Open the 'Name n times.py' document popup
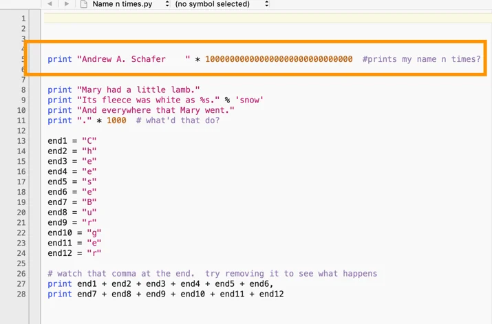The width and height of the screenshot is (492, 324). point(131,4)
